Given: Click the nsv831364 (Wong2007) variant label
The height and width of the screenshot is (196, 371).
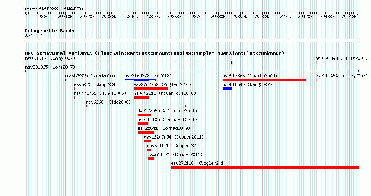Looking at the screenshot, I should (x=50, y=58).
